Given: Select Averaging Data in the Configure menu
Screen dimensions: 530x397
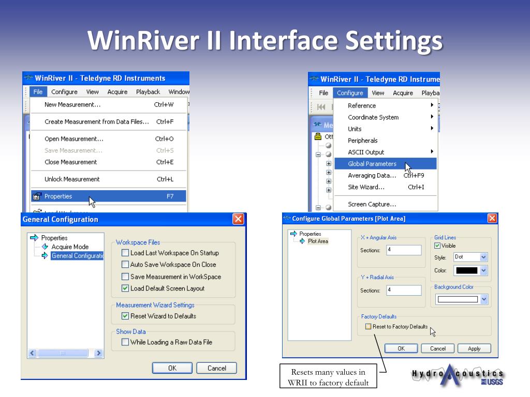Looking at the screenshot, I should tap(385, 176).
